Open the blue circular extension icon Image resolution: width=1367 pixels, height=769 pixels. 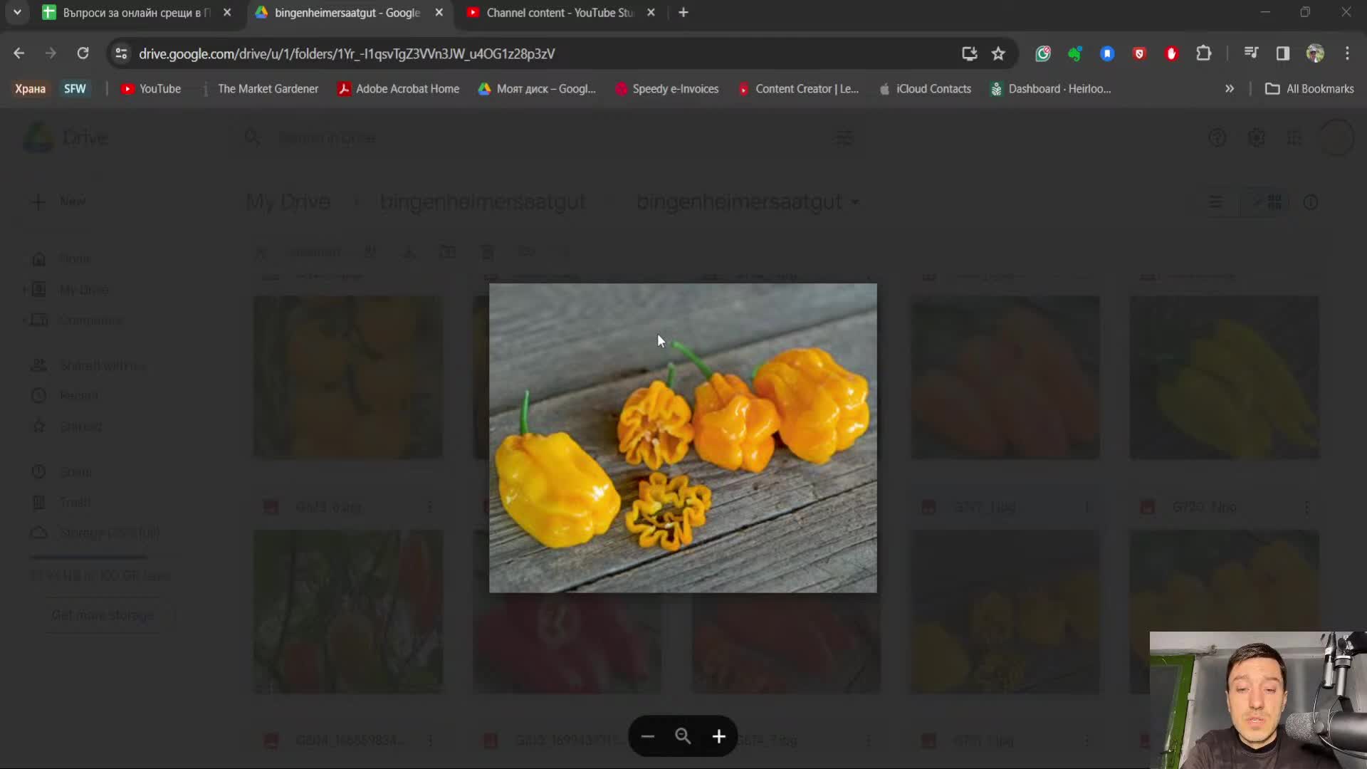point(1107,53)
